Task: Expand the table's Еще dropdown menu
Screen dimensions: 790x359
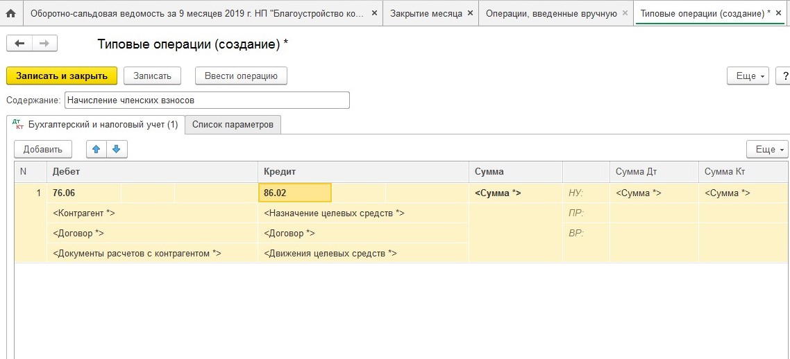Action: 767,149
